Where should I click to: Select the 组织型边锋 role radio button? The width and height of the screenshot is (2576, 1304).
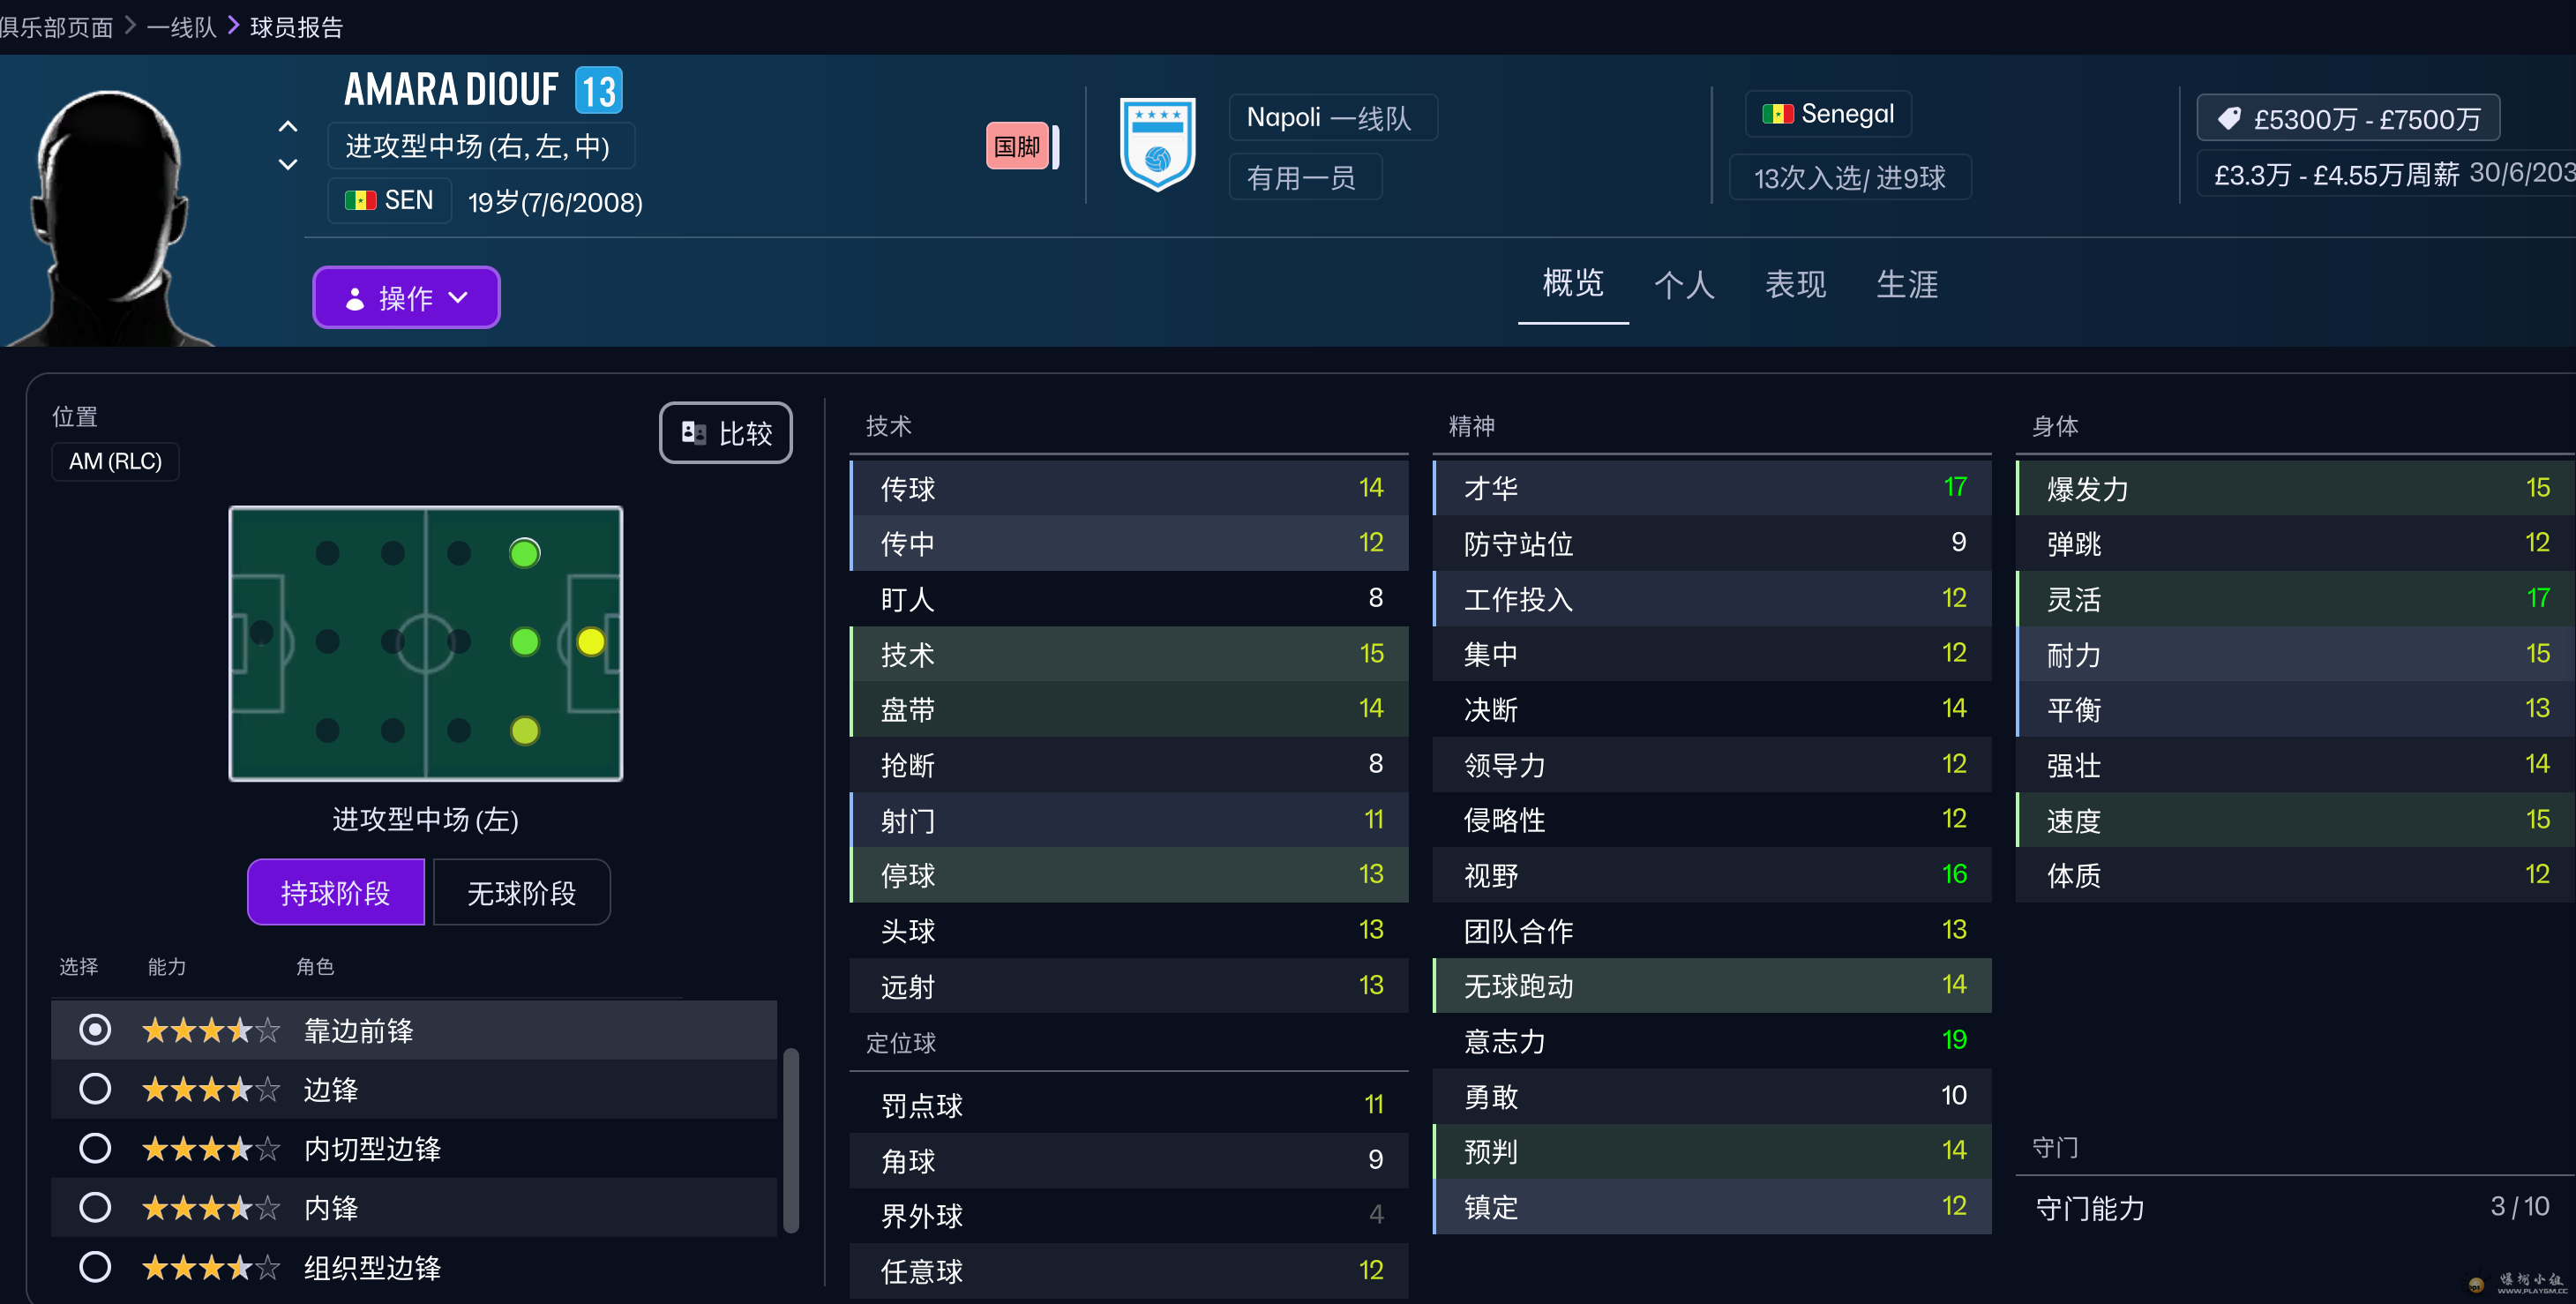tap(95, 1267)
